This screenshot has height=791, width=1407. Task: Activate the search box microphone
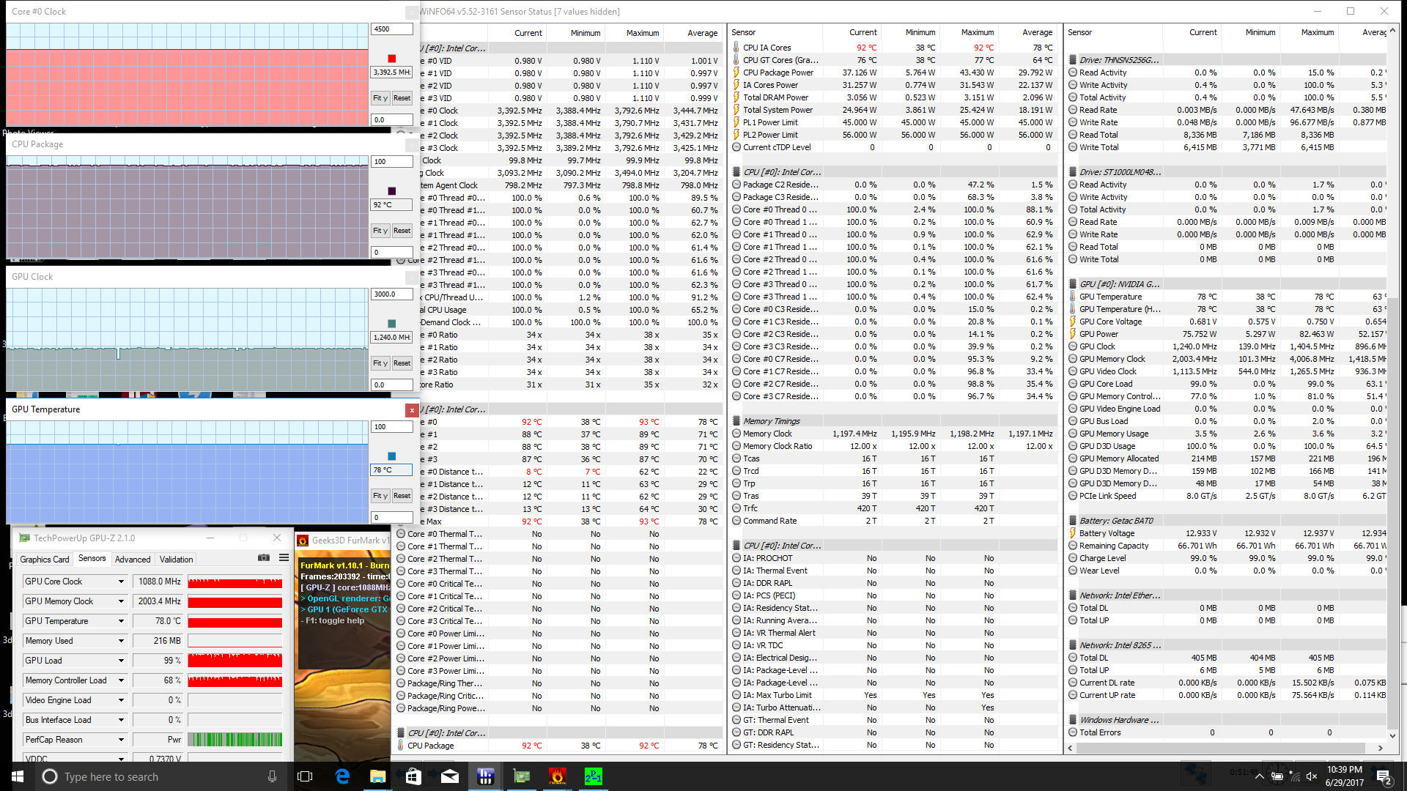tap(273, 776)
